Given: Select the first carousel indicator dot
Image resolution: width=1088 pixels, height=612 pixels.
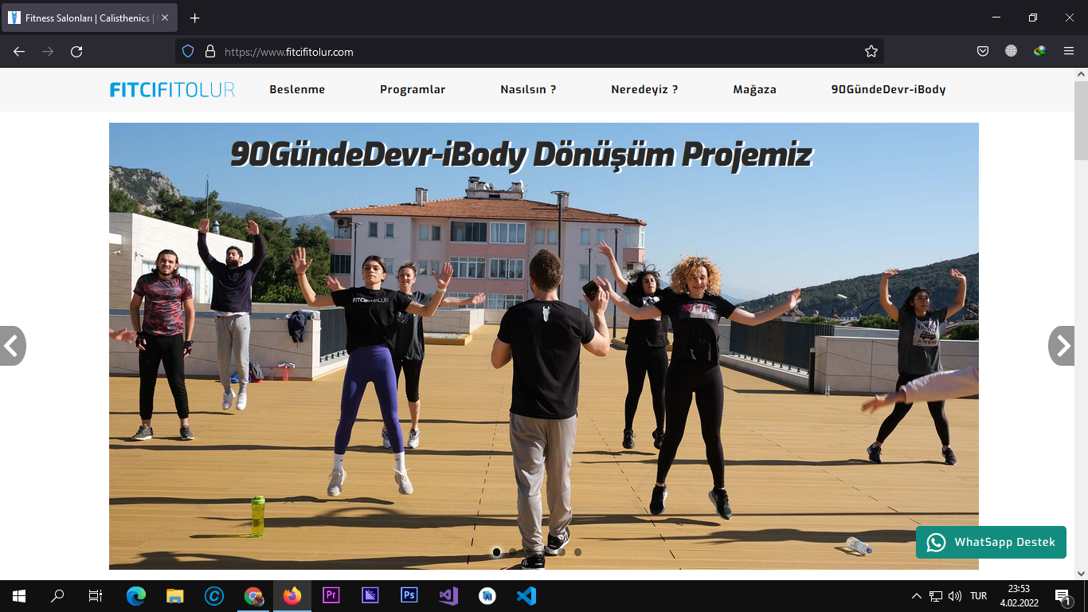Looking at the screenshot, I should [496, 551].
